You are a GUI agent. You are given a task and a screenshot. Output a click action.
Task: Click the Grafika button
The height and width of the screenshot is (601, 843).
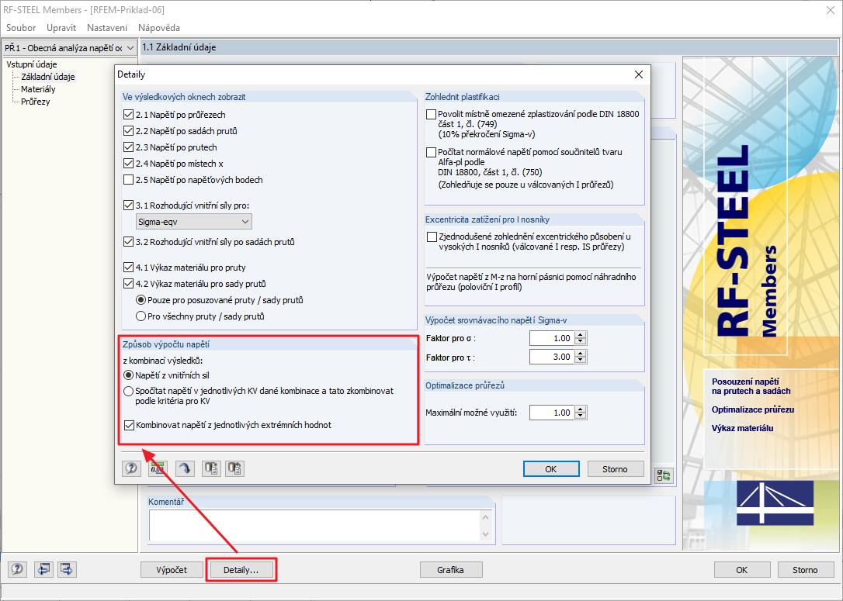click(x=450, y=570)
